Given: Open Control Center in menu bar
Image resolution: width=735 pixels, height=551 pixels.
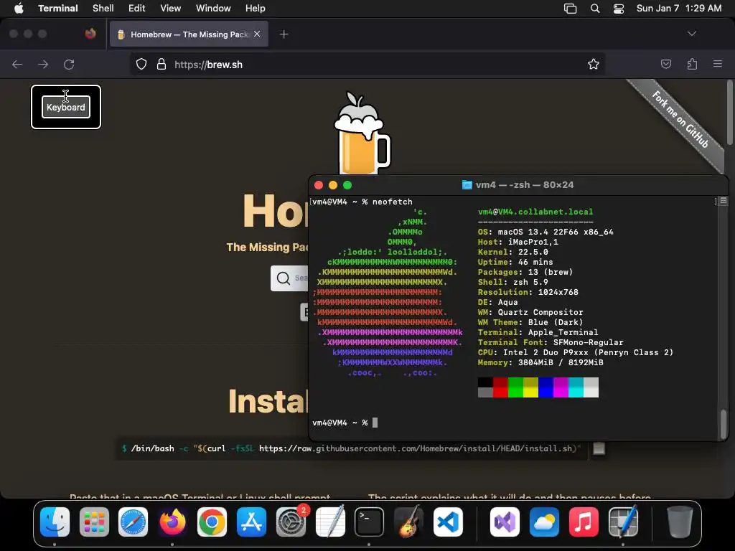Looking at the screenshot, I should pyautogui.click(x=619, y=9).
